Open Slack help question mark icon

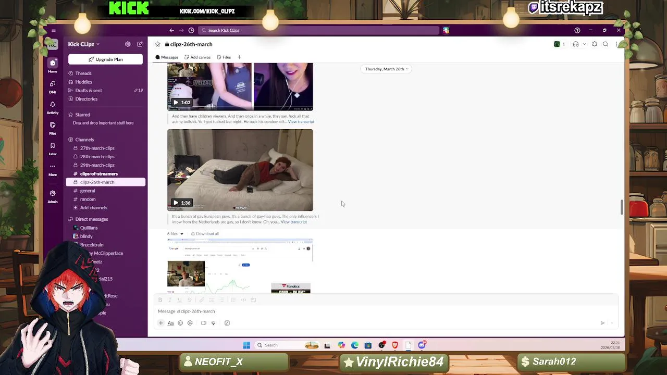(x=577, y=30)
